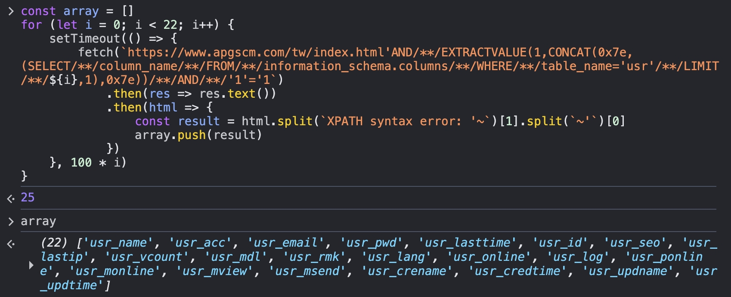This screenshot has height=297, width=731.
Task: Click the 'usr_mview' array value
Action: click(x=215, y=271)
